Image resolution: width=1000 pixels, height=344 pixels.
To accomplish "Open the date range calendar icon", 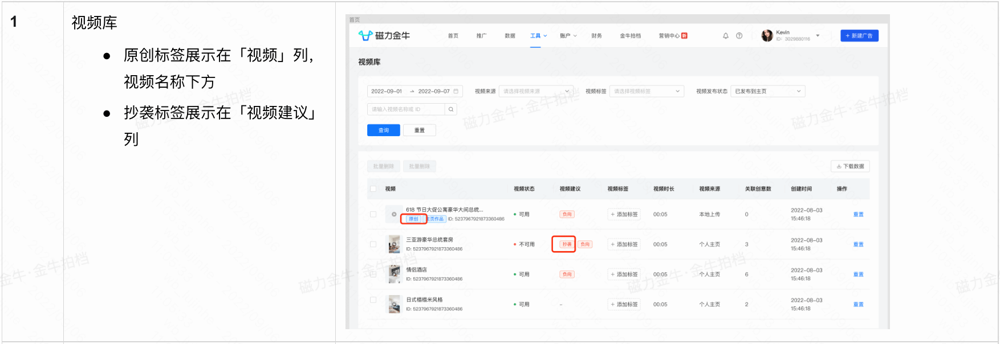I will click(456, 91).
